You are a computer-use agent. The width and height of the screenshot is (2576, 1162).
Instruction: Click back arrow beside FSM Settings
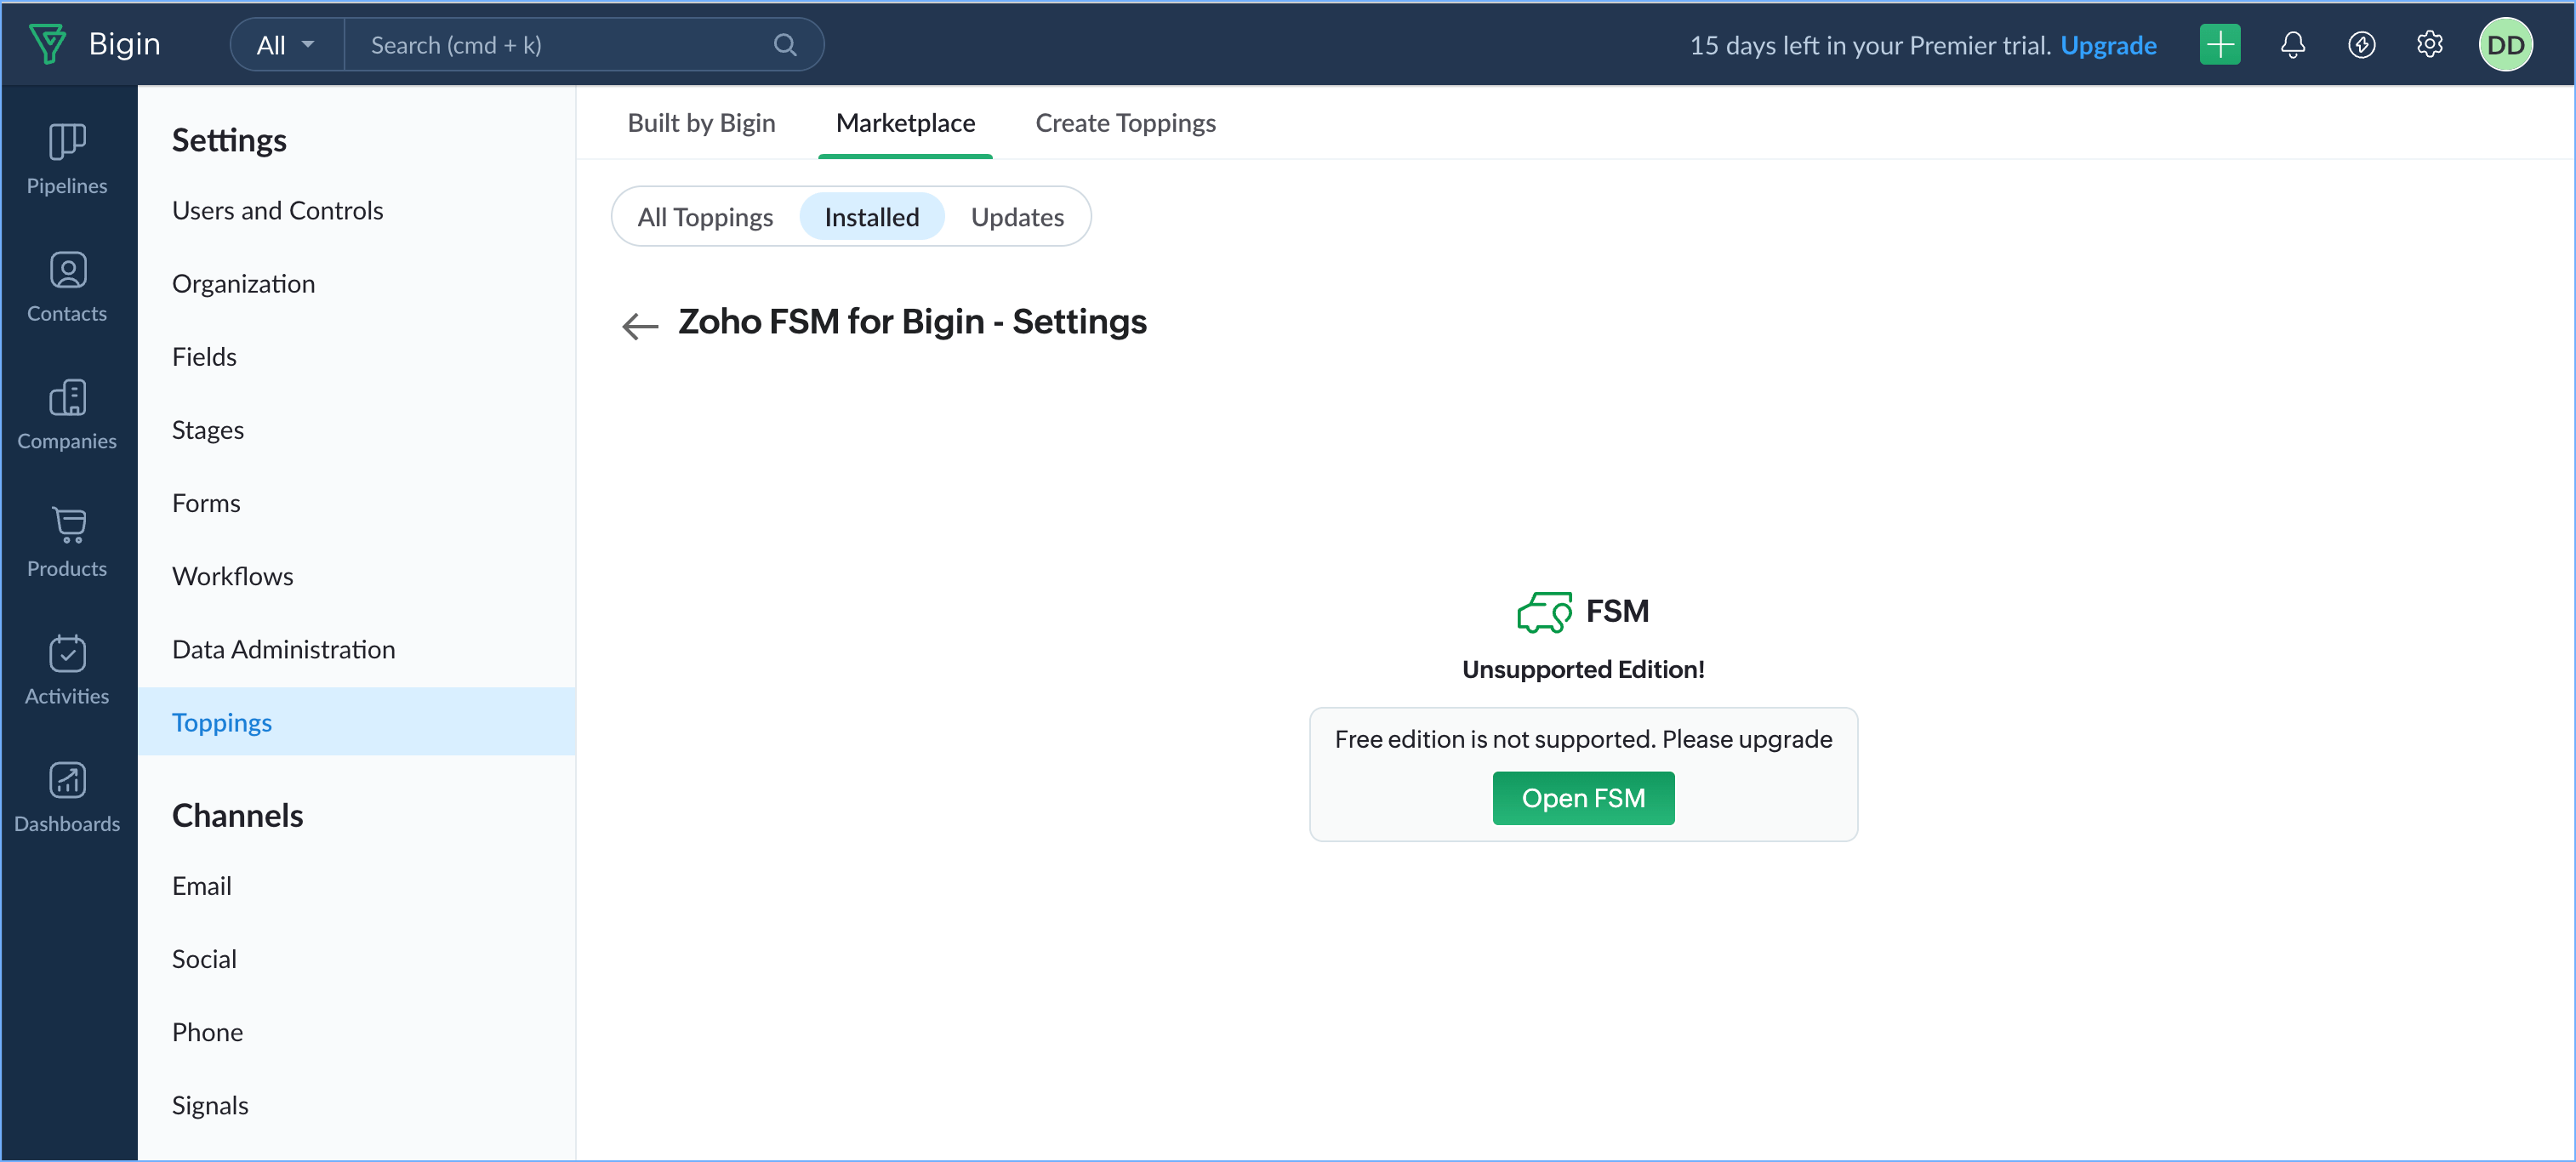(x=640, y=325)
